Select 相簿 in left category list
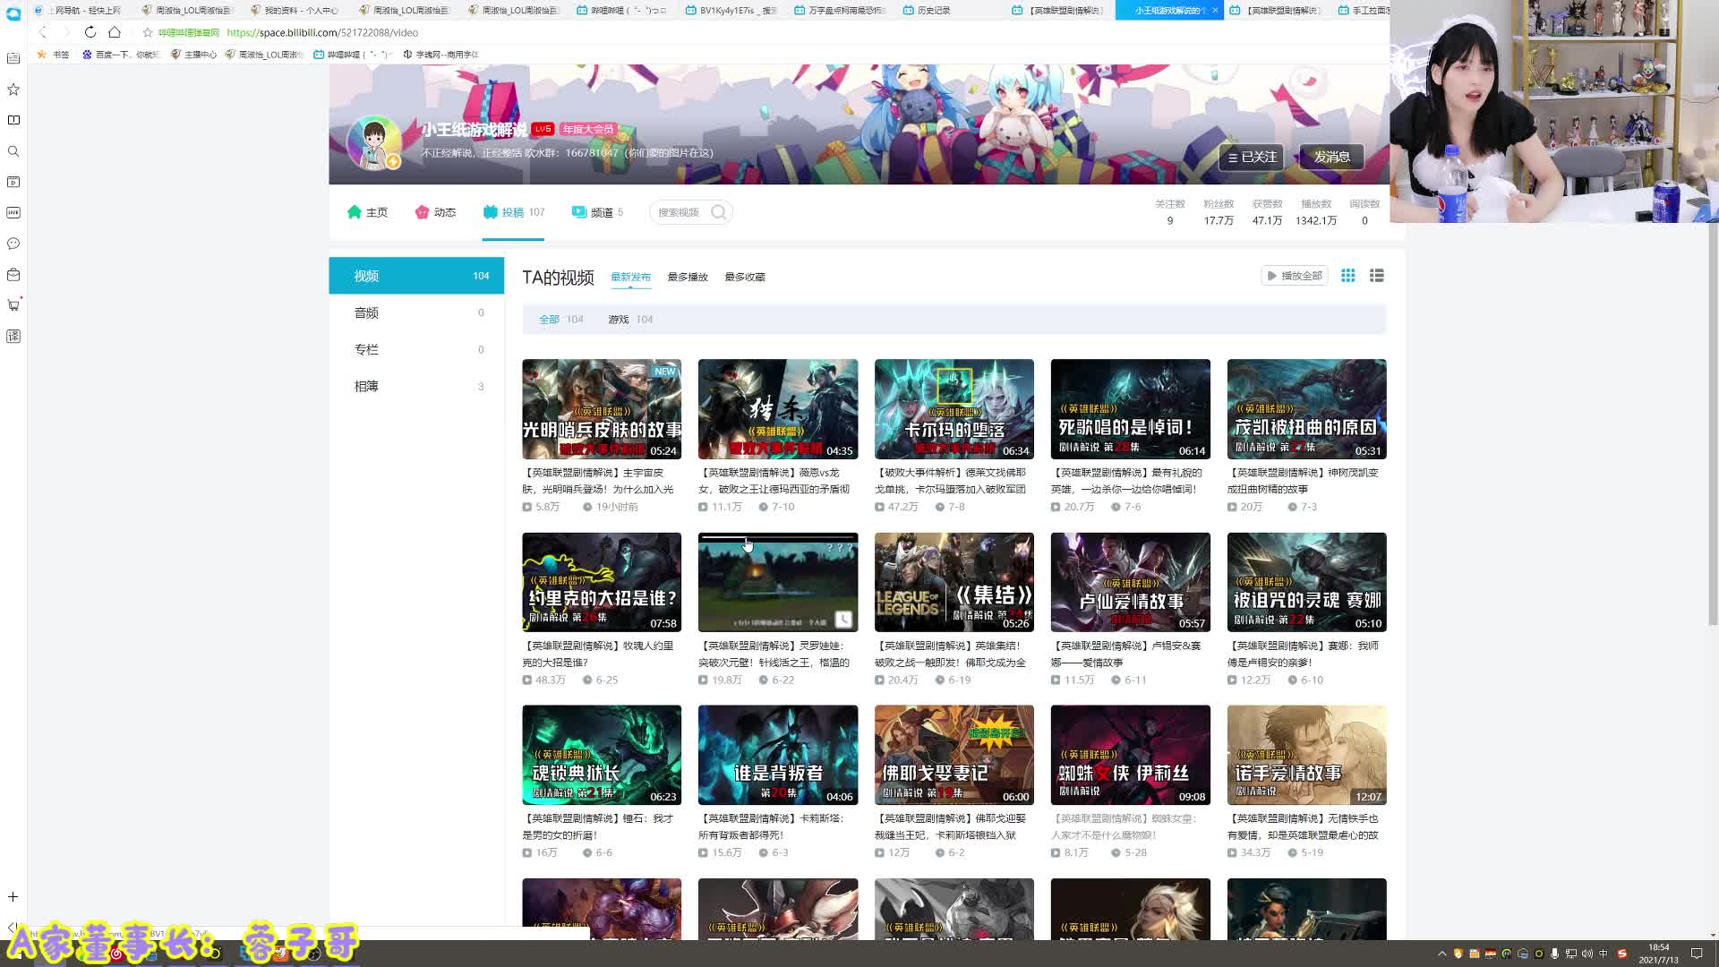Screen dimensions: 1719x967 [366, 386]
